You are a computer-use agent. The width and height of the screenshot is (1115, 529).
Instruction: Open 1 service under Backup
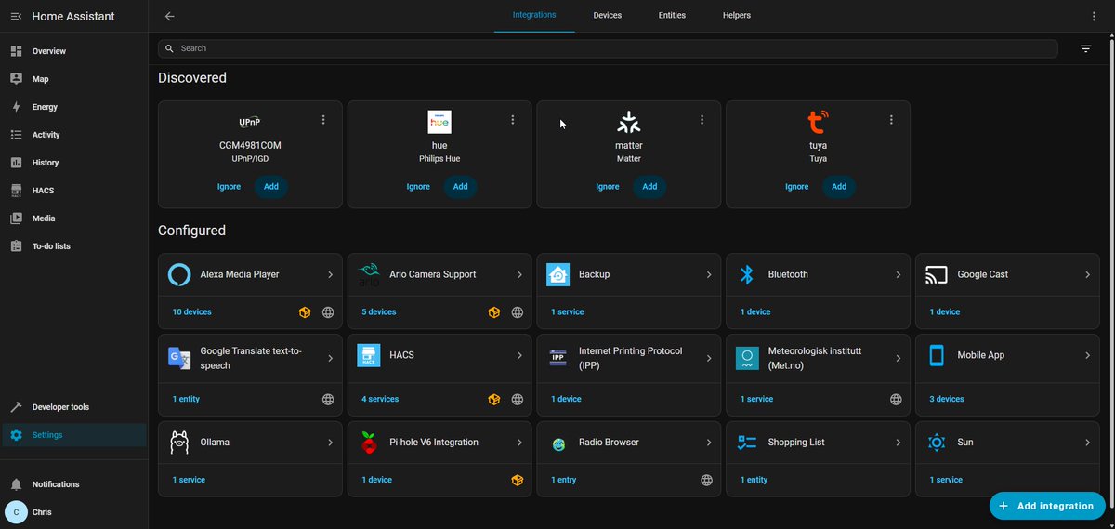[568, 312]
